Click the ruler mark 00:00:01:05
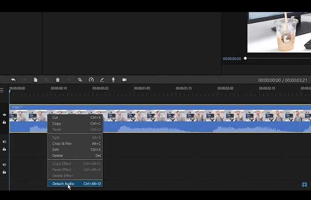Screen dimensions: 311x200 click(x=142, y=88)
